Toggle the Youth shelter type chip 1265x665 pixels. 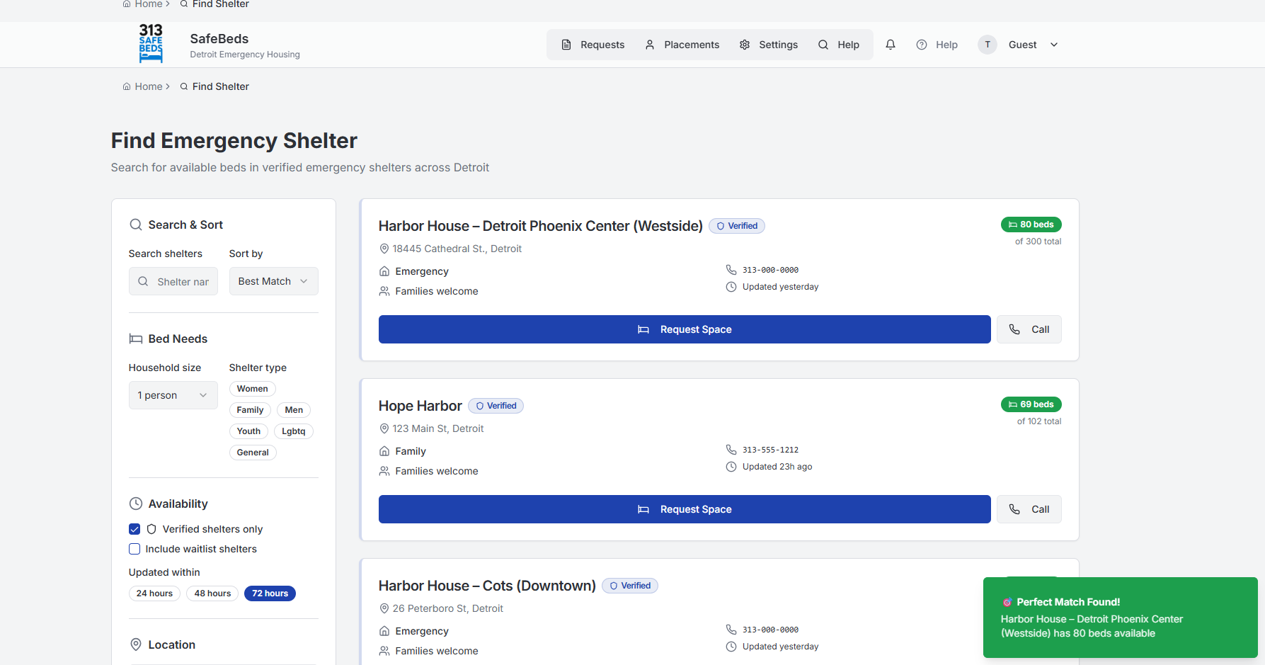(248, 431)
